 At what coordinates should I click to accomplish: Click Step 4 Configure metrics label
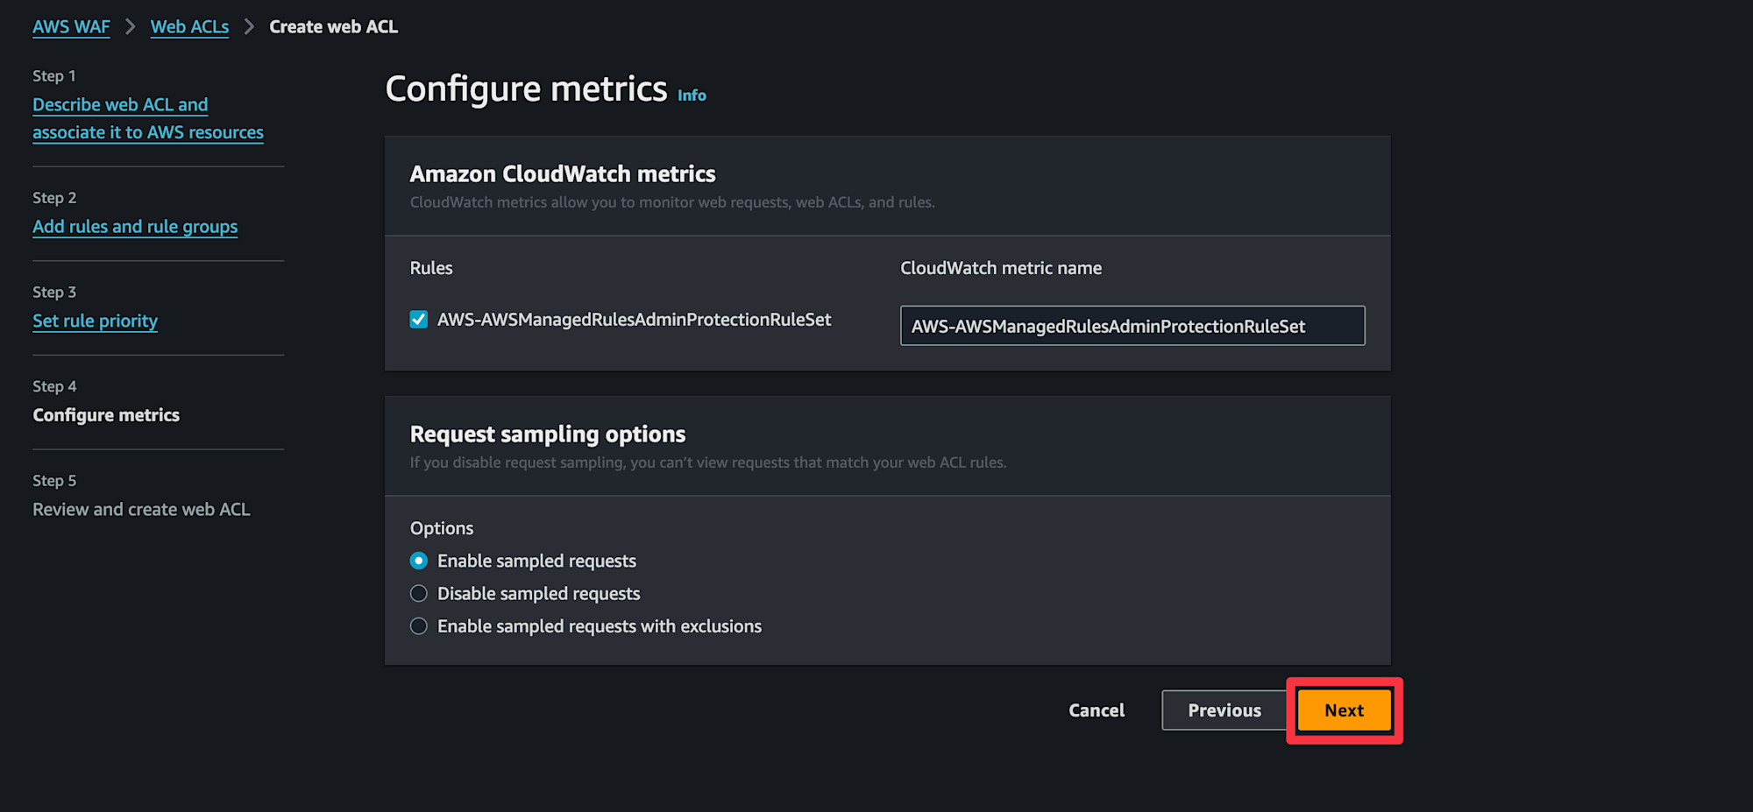(106, 415)
